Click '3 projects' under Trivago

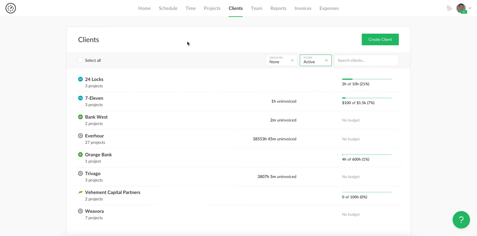[x=94, y=180]
